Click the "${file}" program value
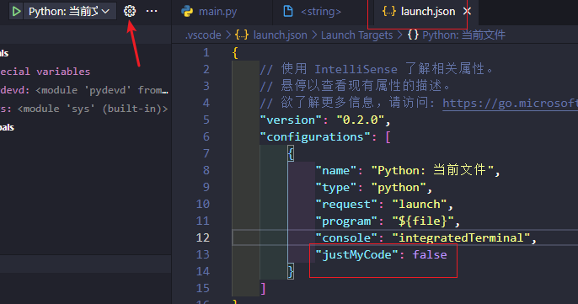 tap(422, 221)
